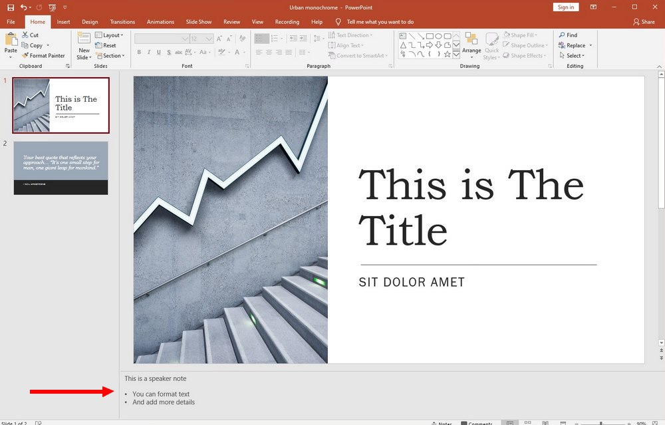Open the Section dropdown menu

pyautogui.click(x=110, y=56)
